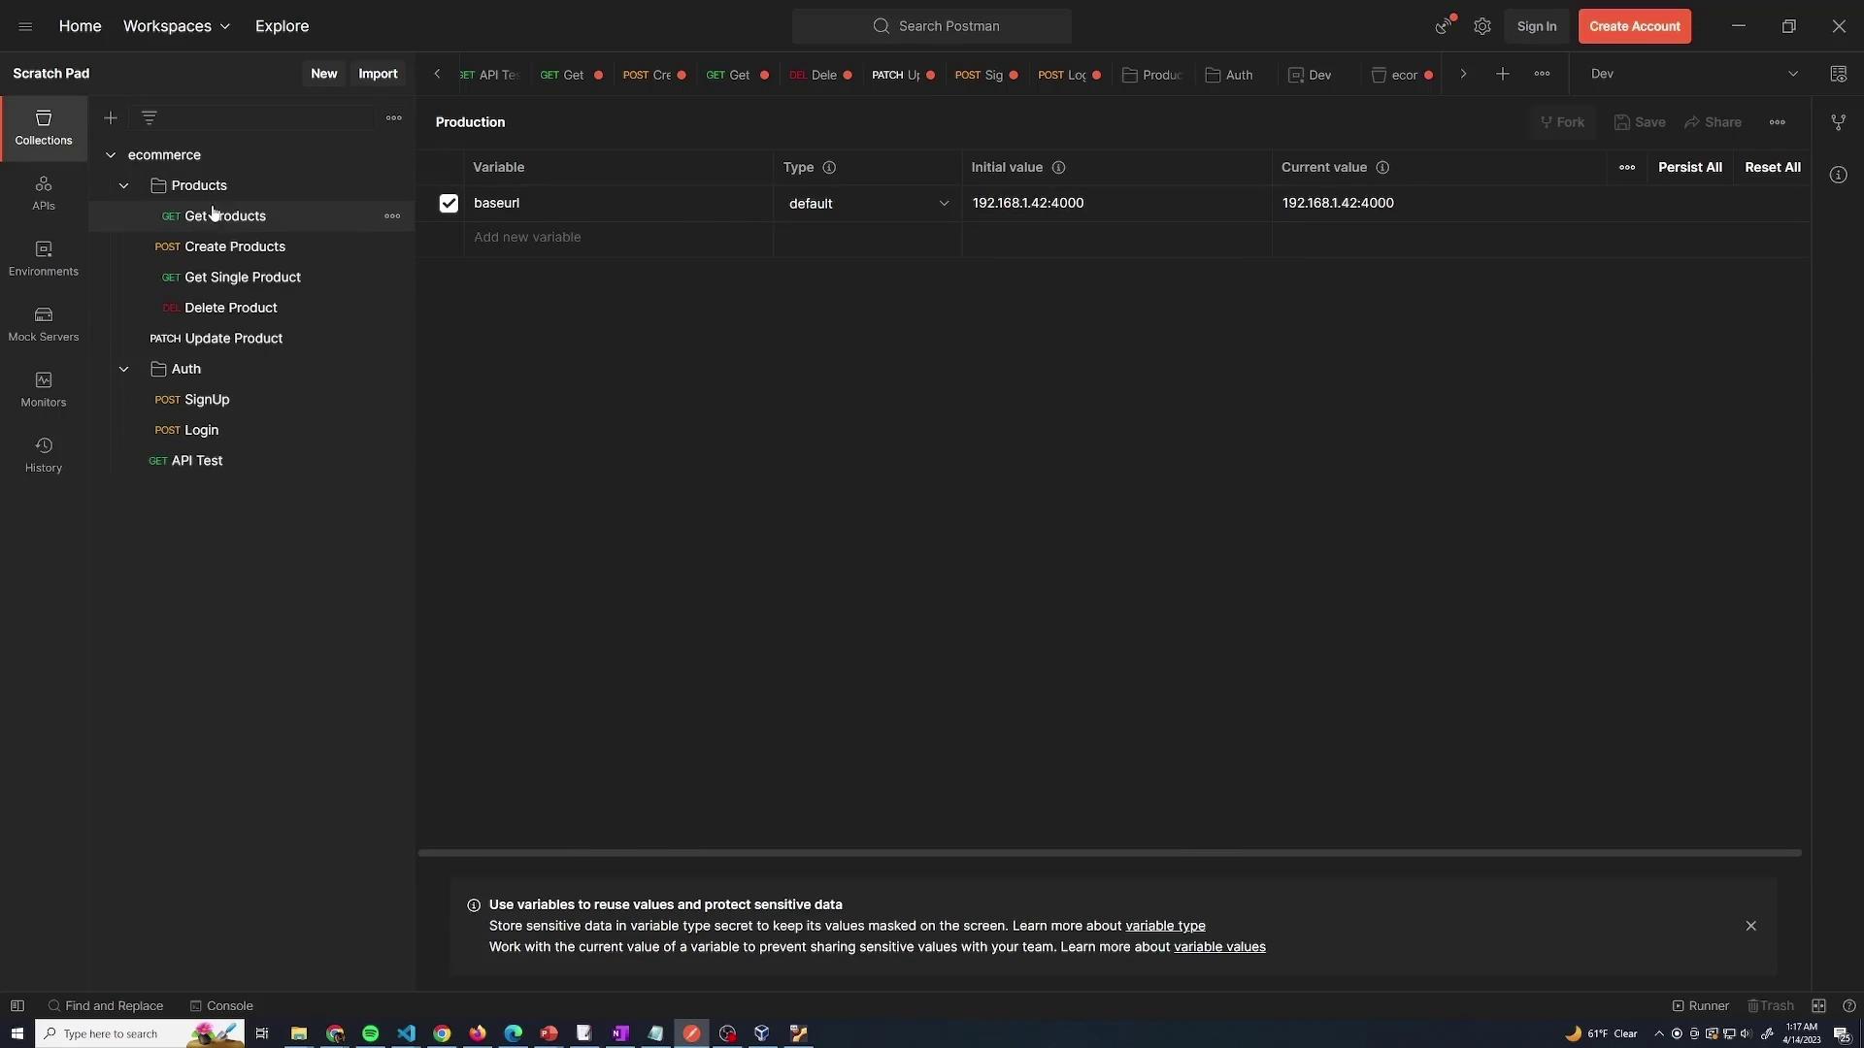
Task: Collapse the Auth folder
Action: coord(124,369)
